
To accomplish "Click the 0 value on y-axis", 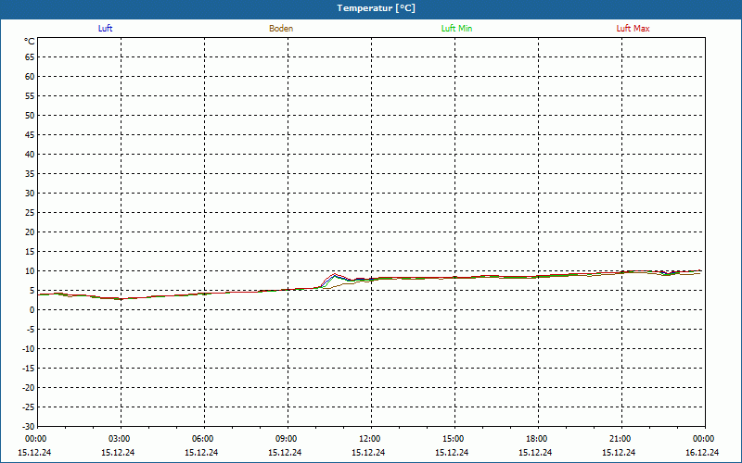I will point(32,310).
